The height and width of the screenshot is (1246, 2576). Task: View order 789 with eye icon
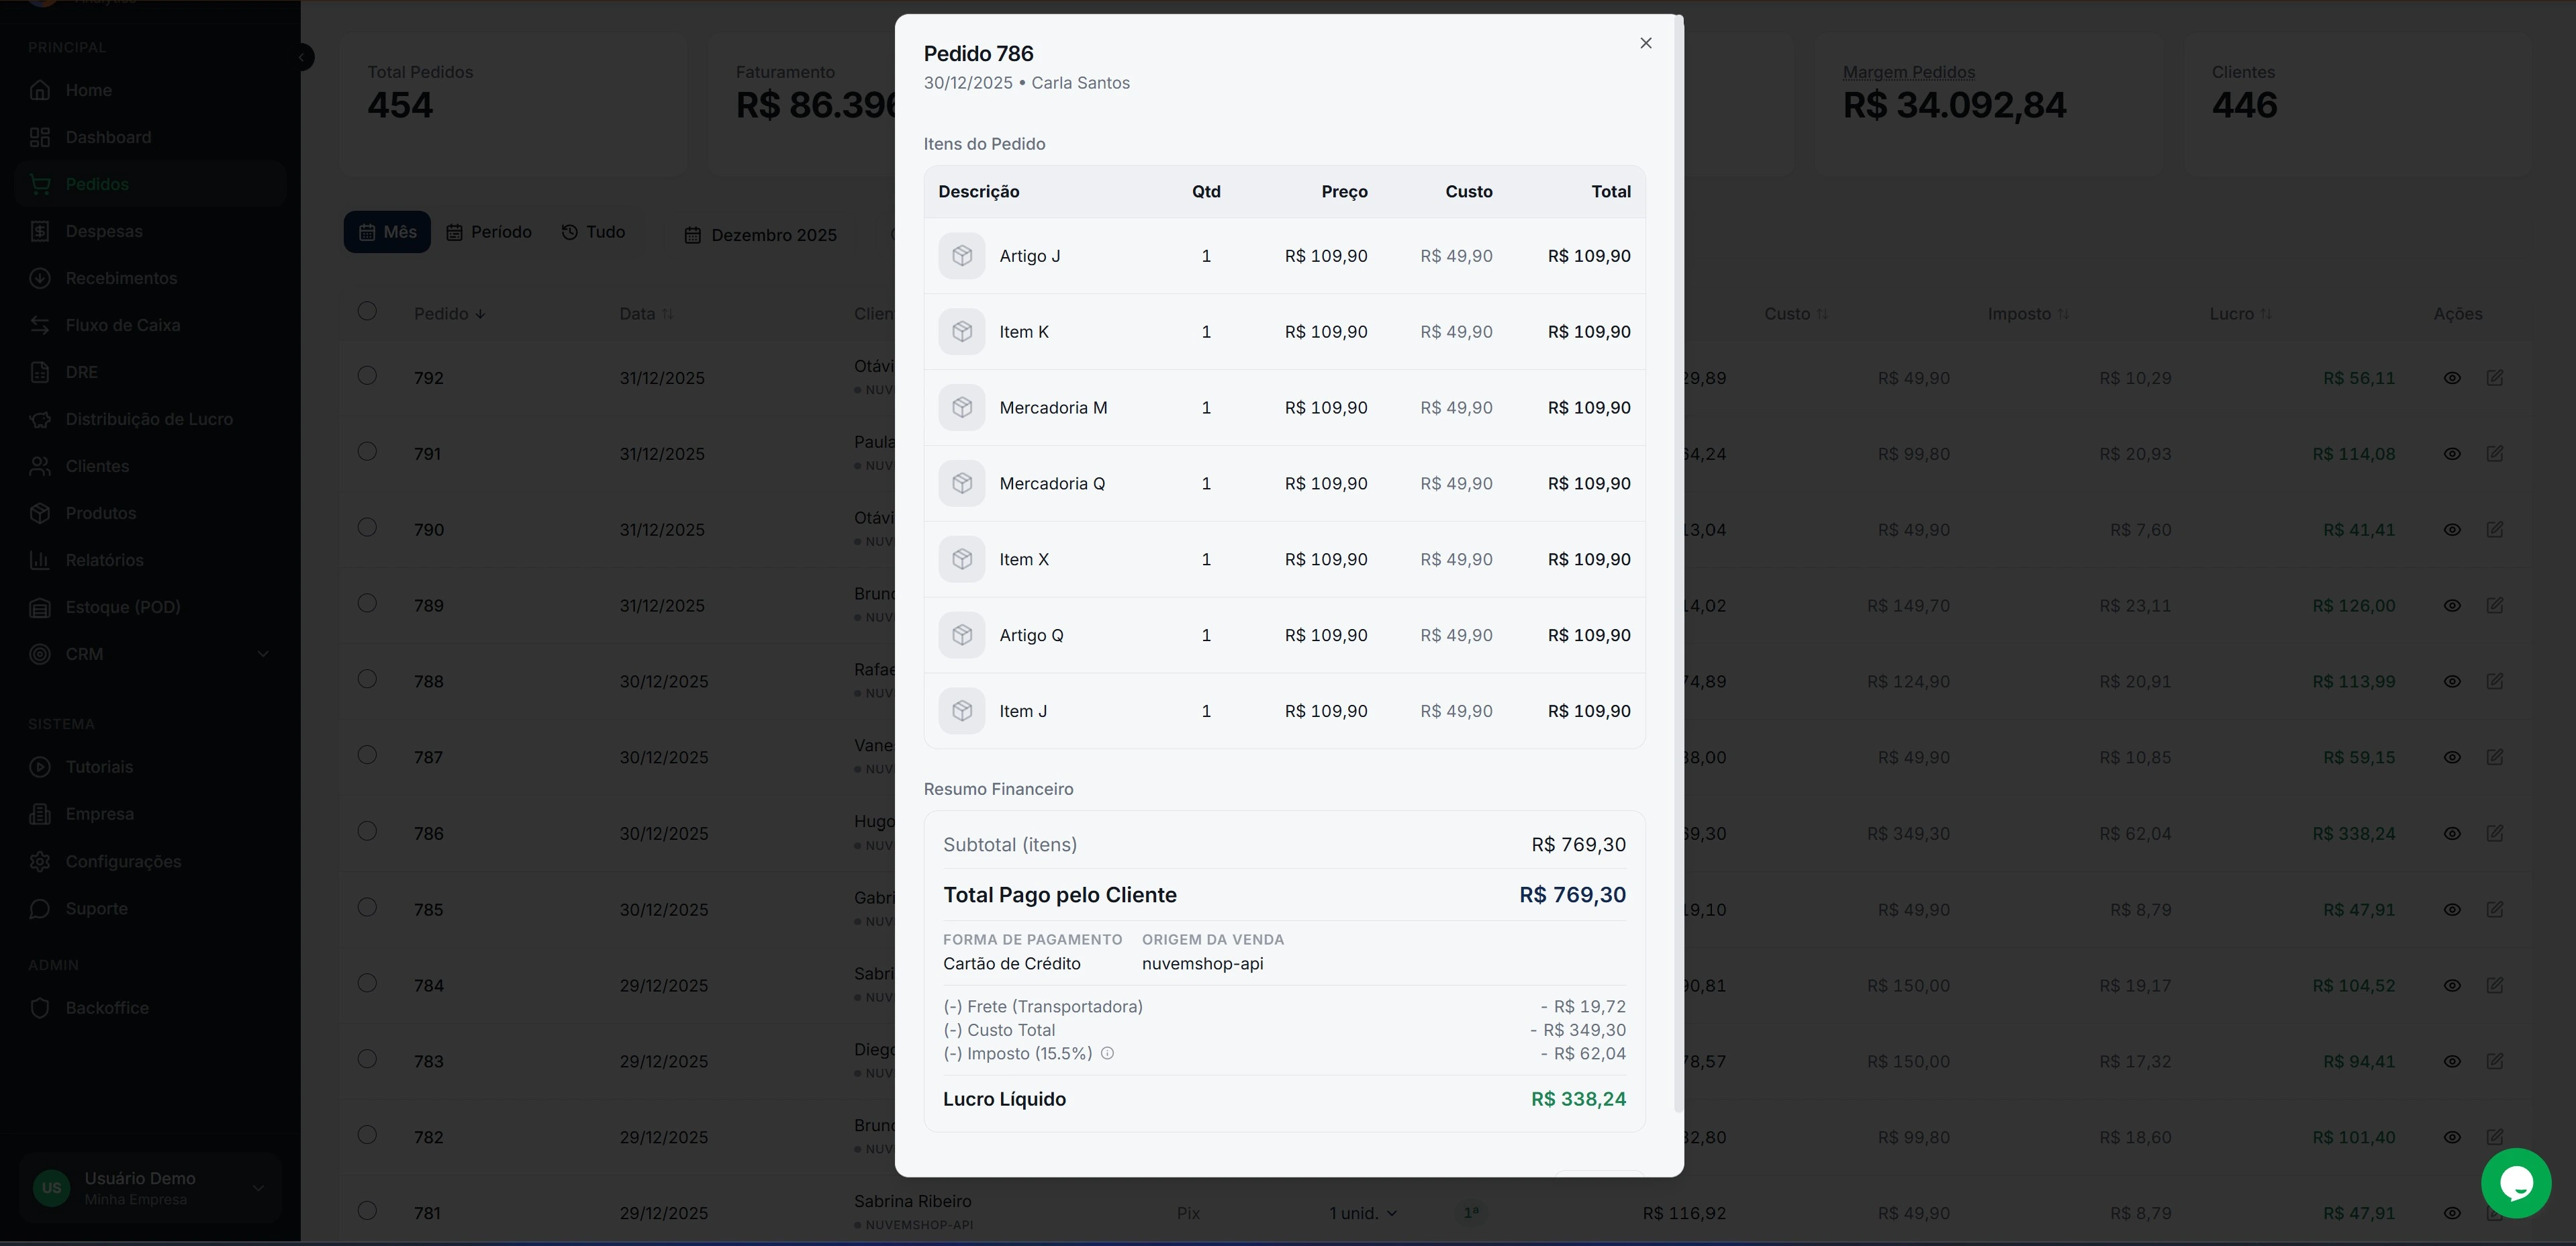click(2452, 606)
